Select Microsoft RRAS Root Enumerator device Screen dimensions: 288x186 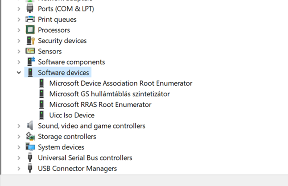(x=100, y=105)
